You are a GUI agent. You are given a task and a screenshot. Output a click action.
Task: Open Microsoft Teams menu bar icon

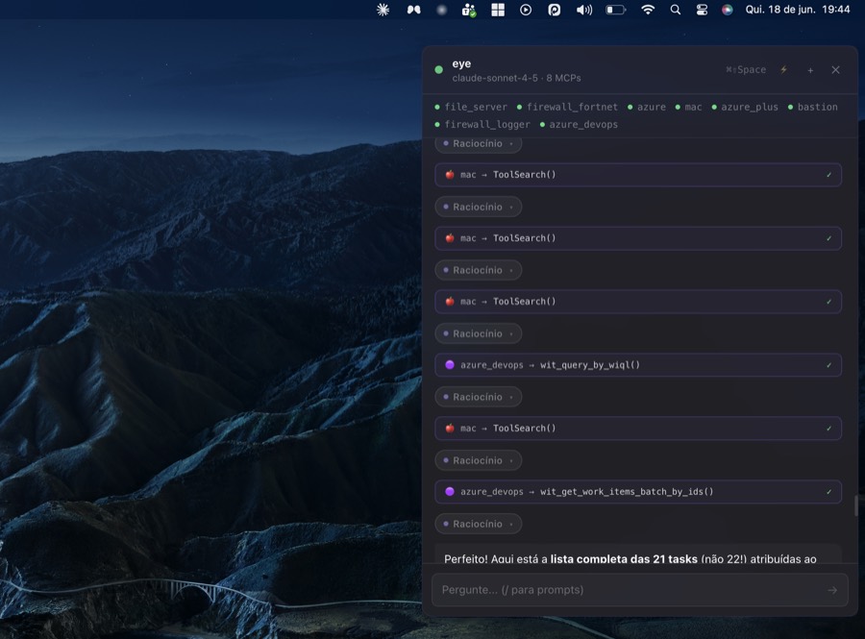pos(469,10)
